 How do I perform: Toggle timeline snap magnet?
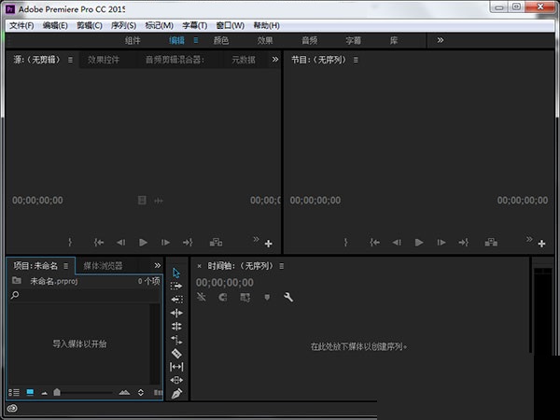(223, 297)
